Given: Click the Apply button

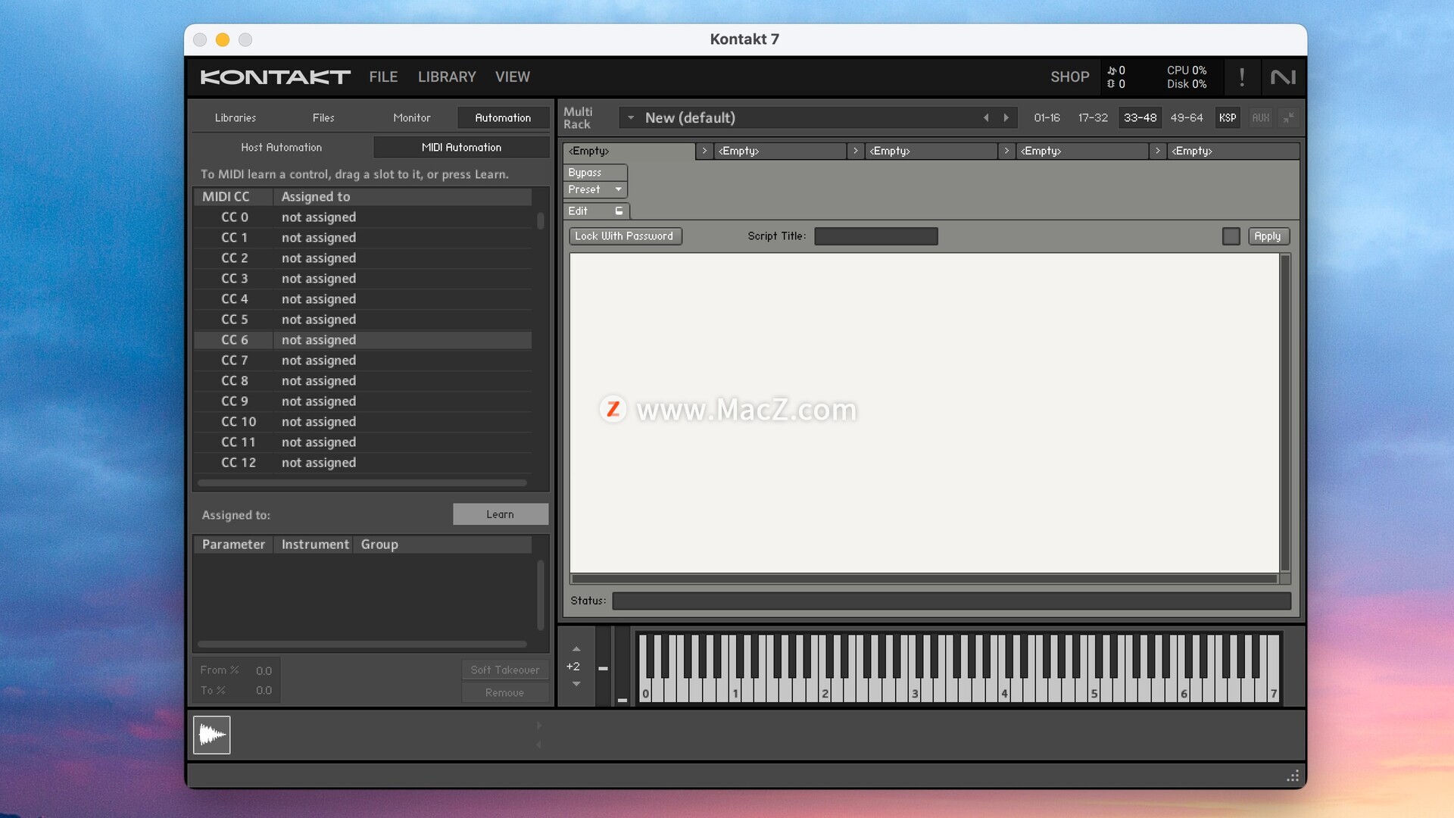Looking at the screenshot, I should coord(1268,236).
